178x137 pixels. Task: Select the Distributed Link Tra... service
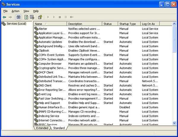pos(52,77)
